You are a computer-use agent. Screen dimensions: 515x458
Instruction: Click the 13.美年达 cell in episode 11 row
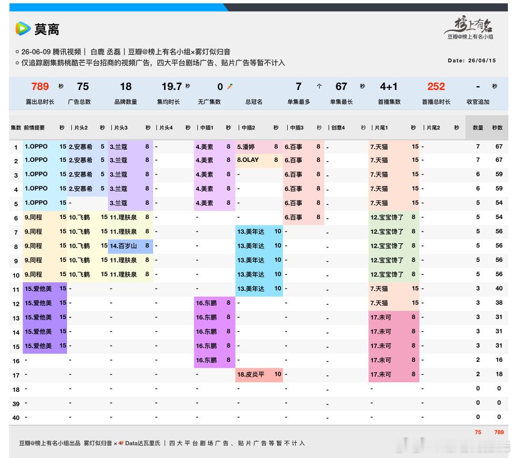pos(259,289)
